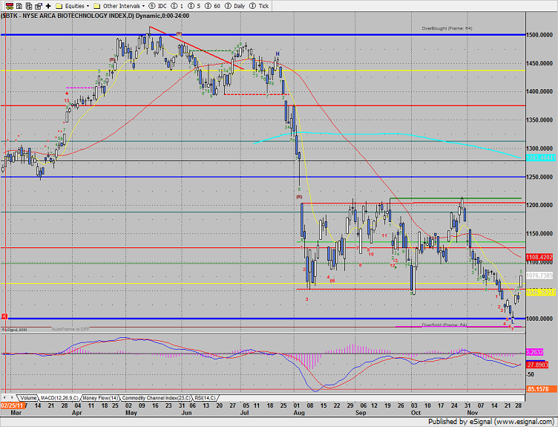The width and height of the screenshot is (558, 427).
Task: Open the Equities dropdown arrow
Action: 88,6
